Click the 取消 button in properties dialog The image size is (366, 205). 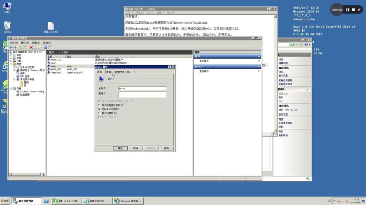pyautogui.click(x=135, y=148)
